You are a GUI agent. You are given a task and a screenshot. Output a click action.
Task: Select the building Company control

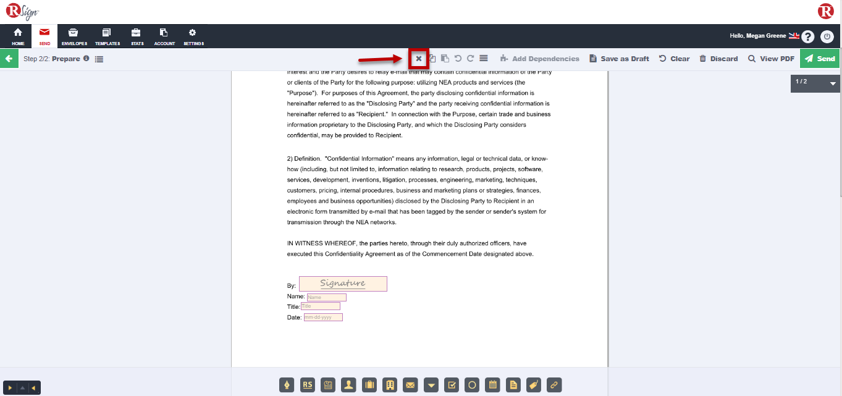tap(390, 385)
